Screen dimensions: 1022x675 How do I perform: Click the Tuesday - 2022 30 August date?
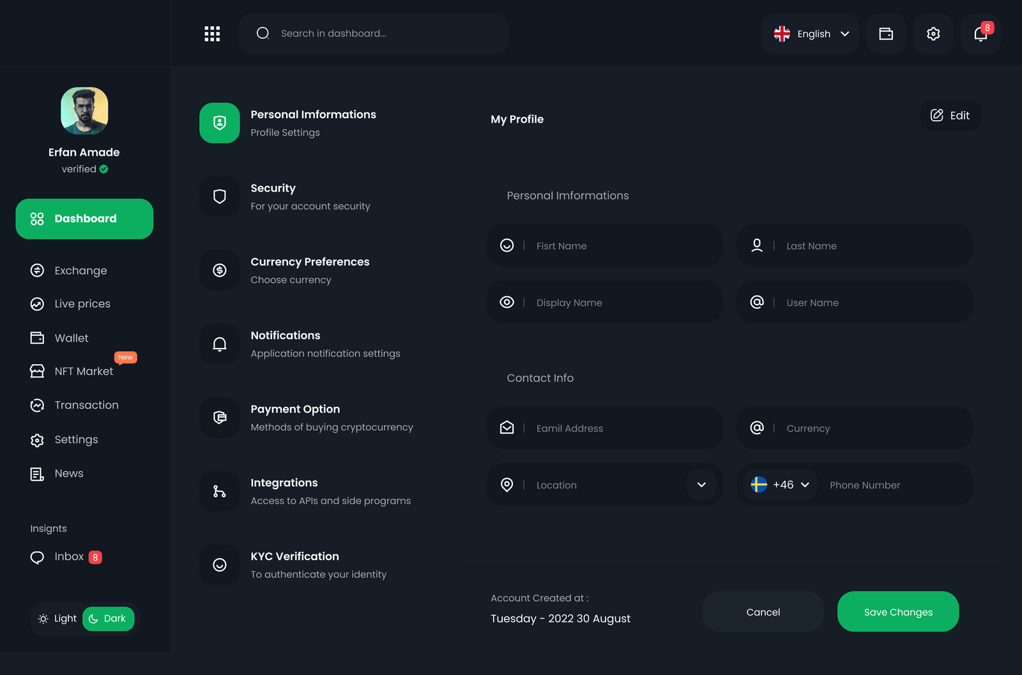(x=560, y=619)
